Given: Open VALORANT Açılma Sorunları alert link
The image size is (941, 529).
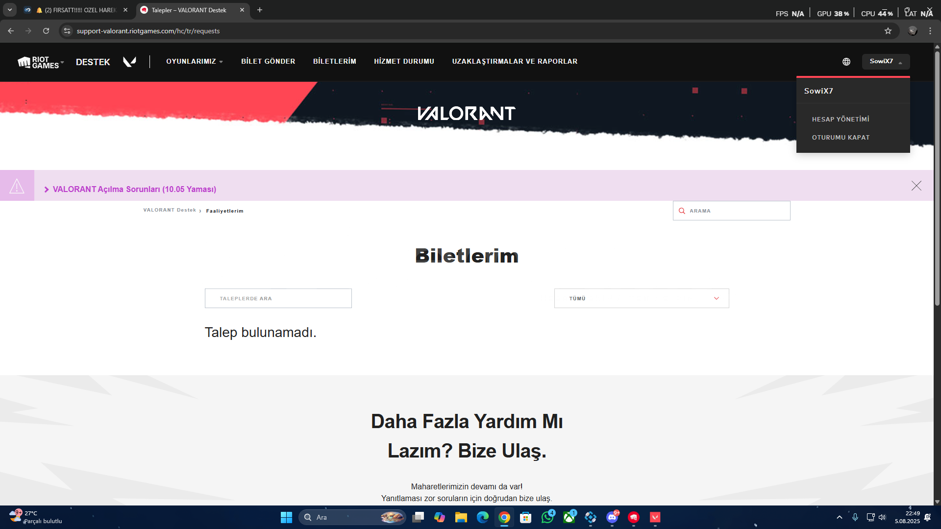Looking at the screenshot, I should [x=134, y=190].
